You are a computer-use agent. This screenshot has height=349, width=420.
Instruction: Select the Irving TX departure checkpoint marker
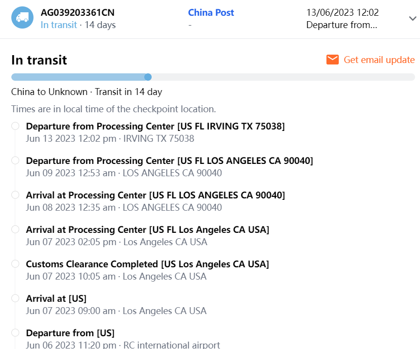(x=15, y=126)
